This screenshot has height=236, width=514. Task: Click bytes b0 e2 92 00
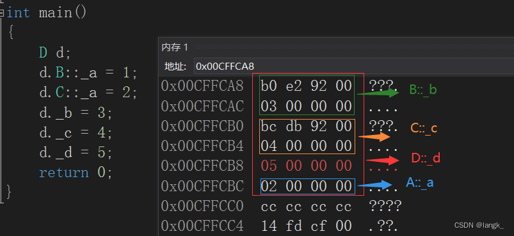click(x=307, y=86)
